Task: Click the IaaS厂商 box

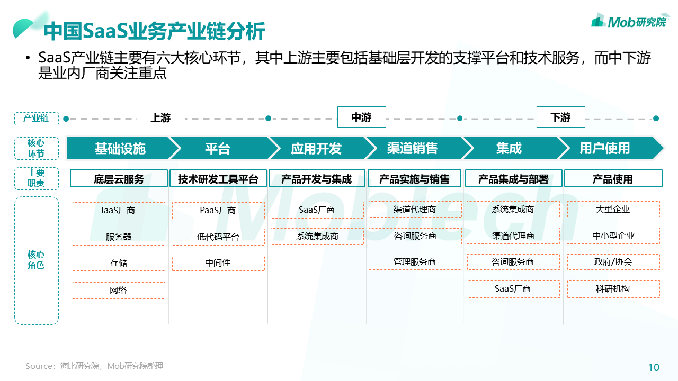Action: pyautogui.click(x=119, y=210)
